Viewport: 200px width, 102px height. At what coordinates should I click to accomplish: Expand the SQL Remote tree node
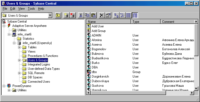(19, 73)
